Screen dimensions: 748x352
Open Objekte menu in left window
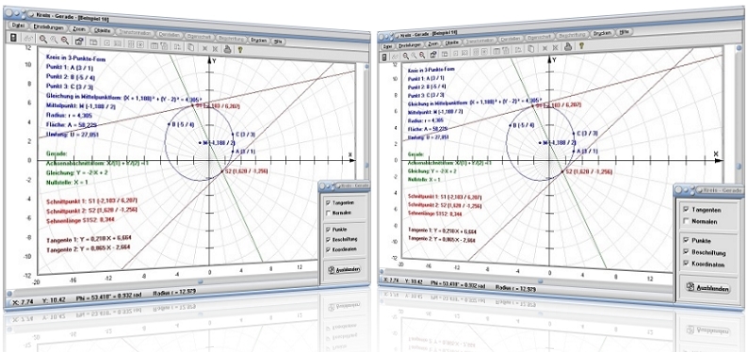tap(102, 30)
